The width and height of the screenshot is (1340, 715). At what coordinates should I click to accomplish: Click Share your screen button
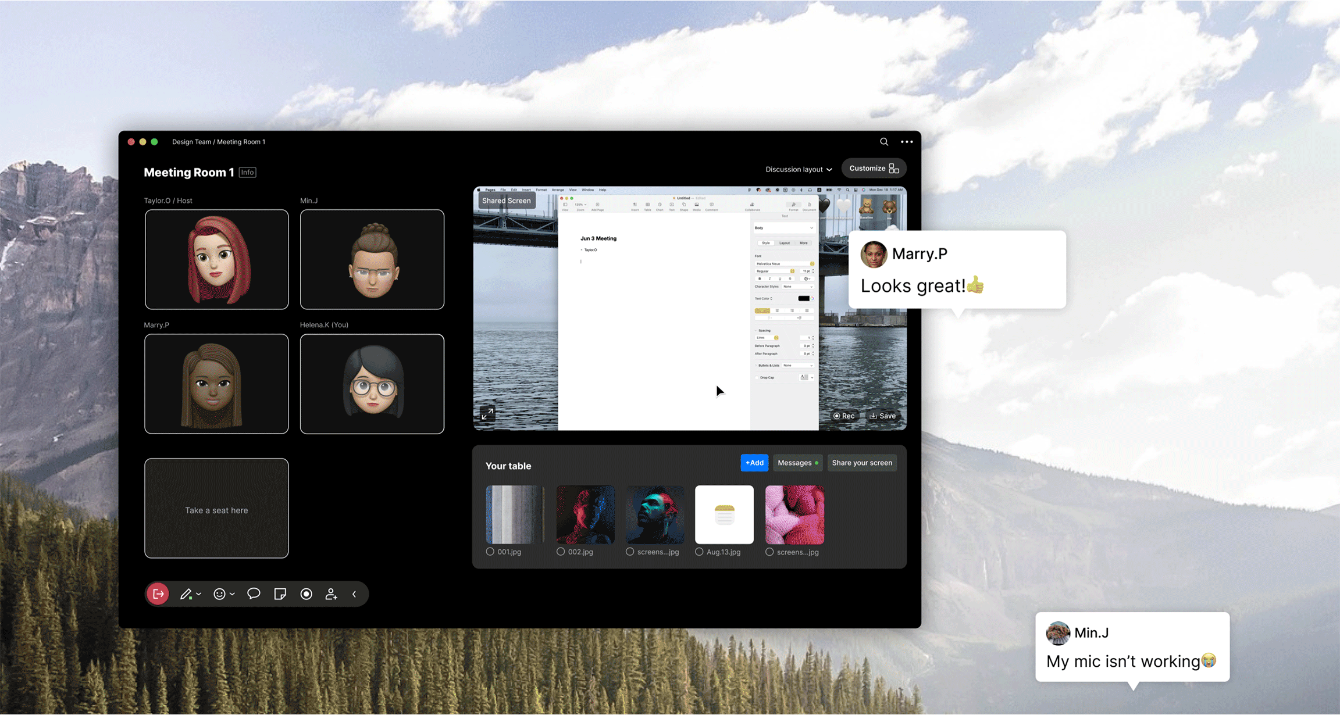tap(862, 463)
